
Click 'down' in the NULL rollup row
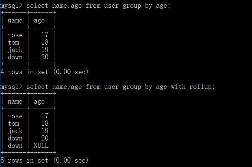click(x=15, y=146)
